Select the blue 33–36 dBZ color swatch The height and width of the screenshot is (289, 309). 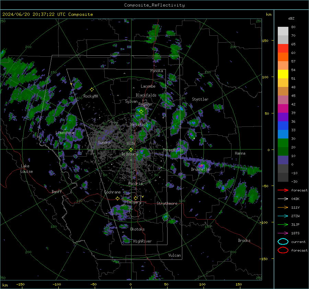click(x=283, y=125)
